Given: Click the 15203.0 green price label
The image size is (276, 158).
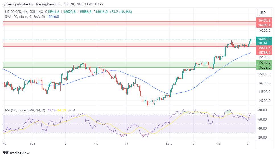Looking at the screenshot, I should tap(264, 67).
